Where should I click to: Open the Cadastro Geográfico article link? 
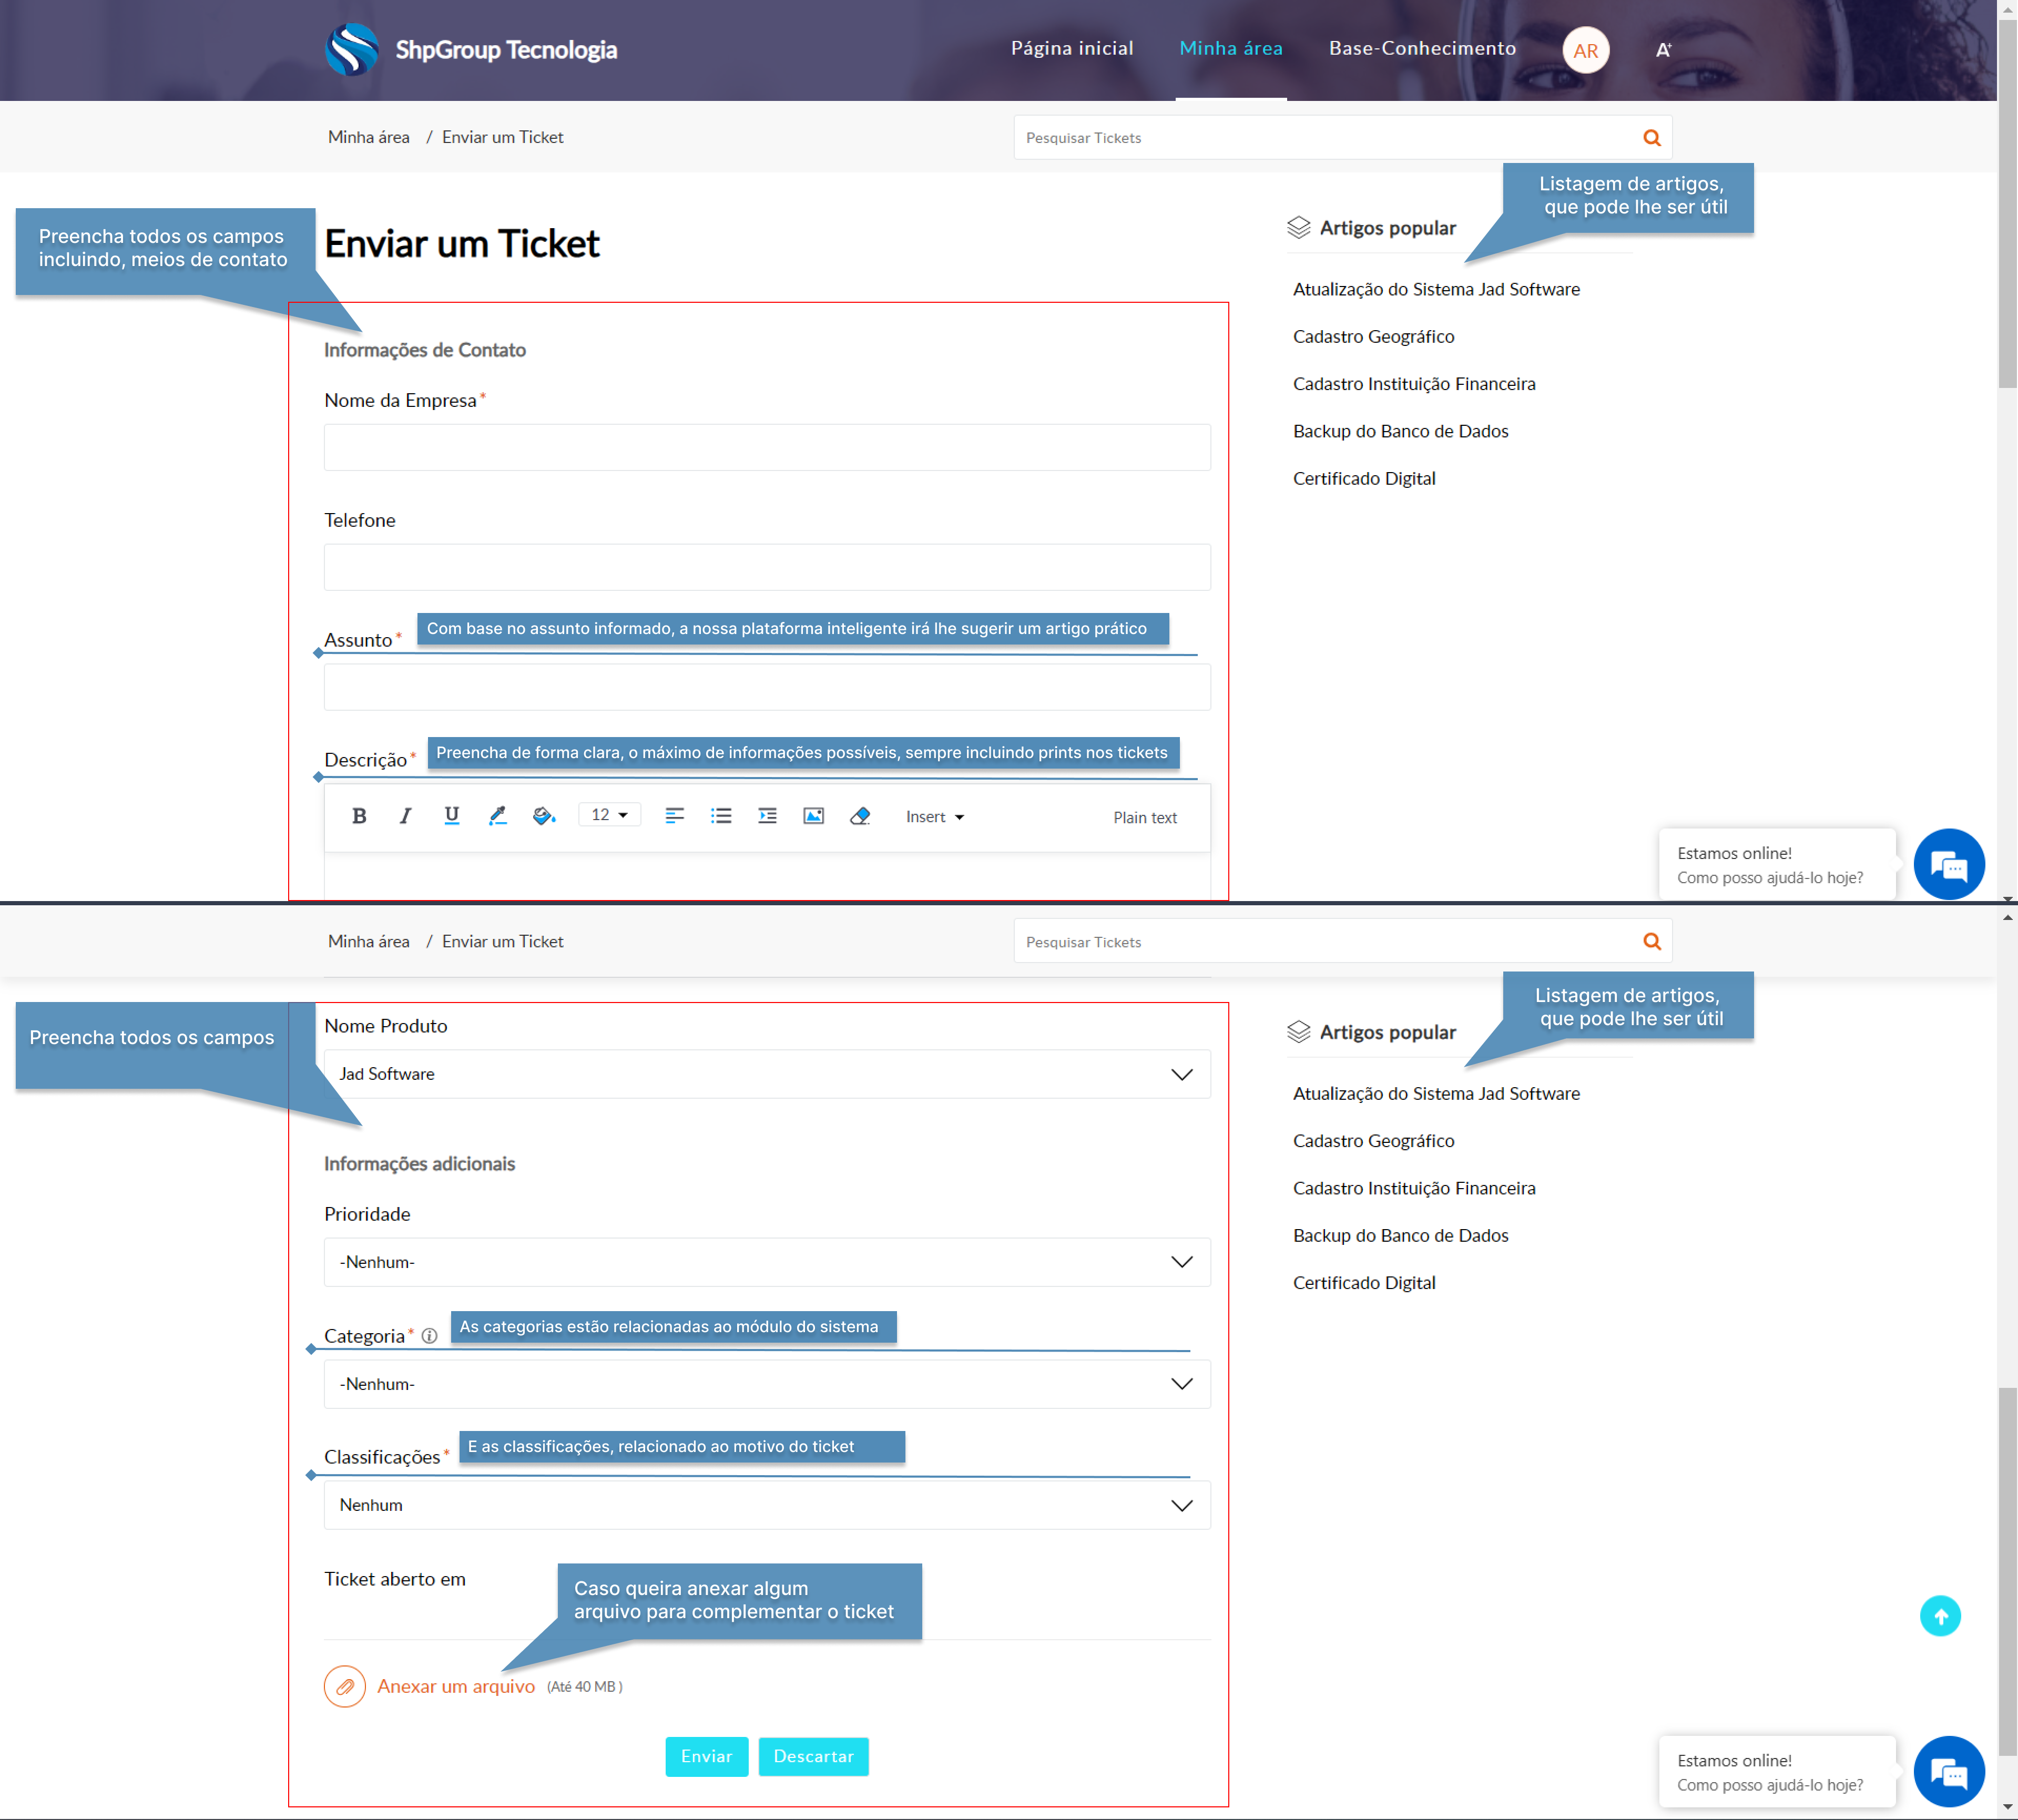(x=1372, y=336)
